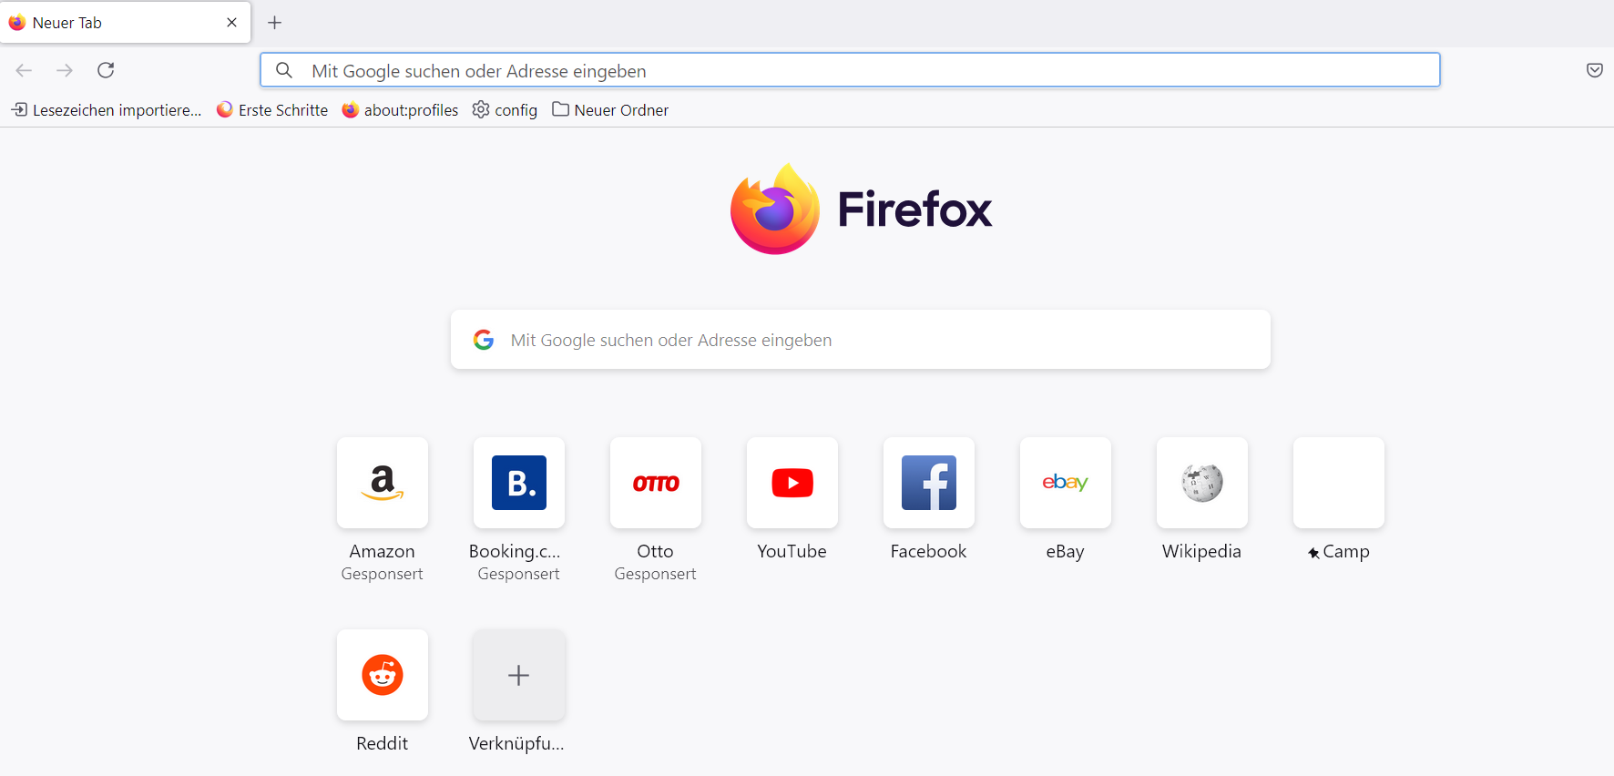Click the Reddit label under its tile
The image size is (1614, 776).
(x=383, y=743)
